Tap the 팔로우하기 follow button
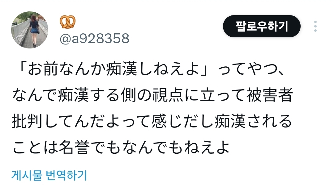This screenshot has width=334, height=192. coord(262,26)
